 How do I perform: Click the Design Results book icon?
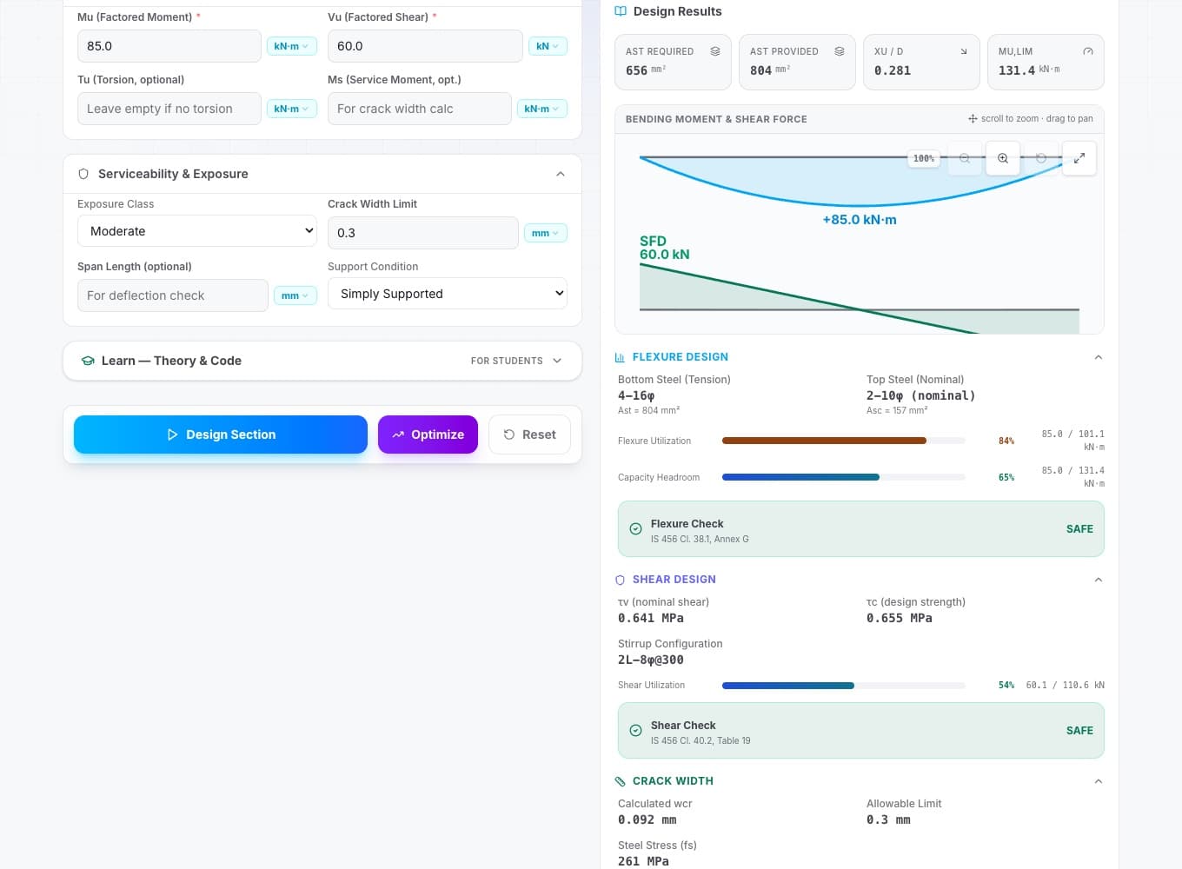coord(621,11)
